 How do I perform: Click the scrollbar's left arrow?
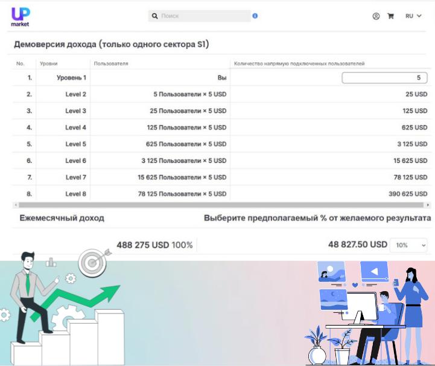(14, 205)
